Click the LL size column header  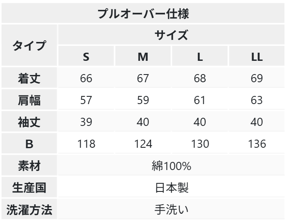(256, 57)
